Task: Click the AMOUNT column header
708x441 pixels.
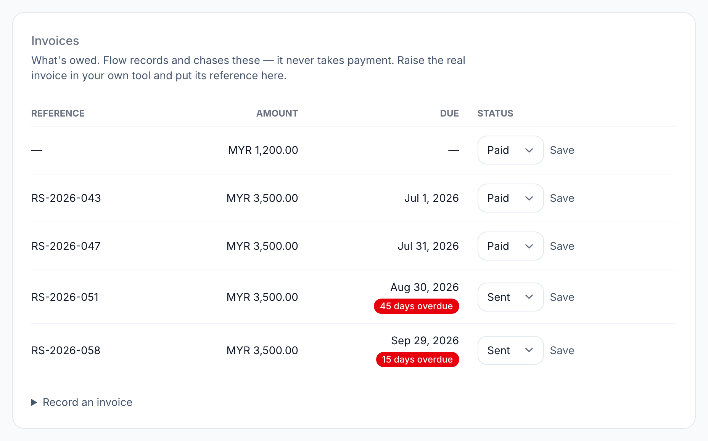Action: pyautogui.click(x=277, y=113)
